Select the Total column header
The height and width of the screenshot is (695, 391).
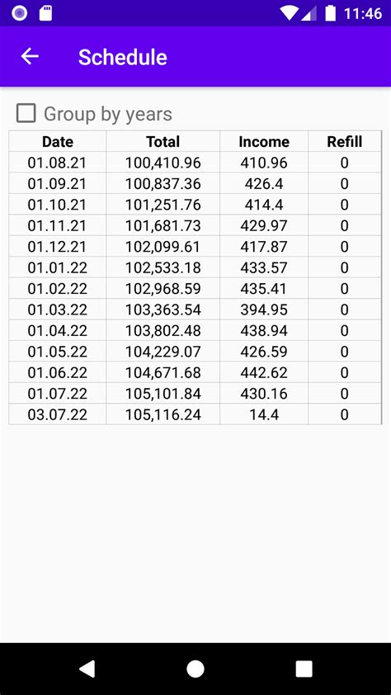coord(163,142)
